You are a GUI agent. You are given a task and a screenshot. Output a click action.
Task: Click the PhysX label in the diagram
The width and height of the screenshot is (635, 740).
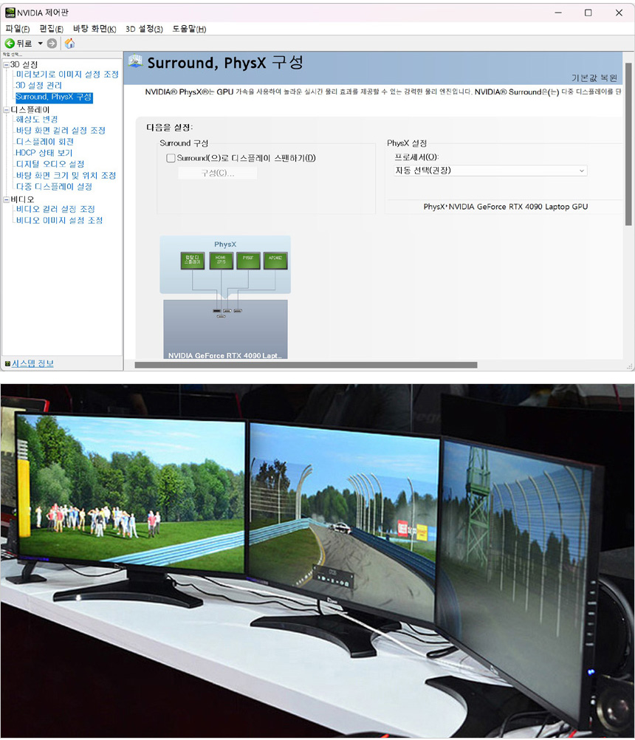click(225, 244)
